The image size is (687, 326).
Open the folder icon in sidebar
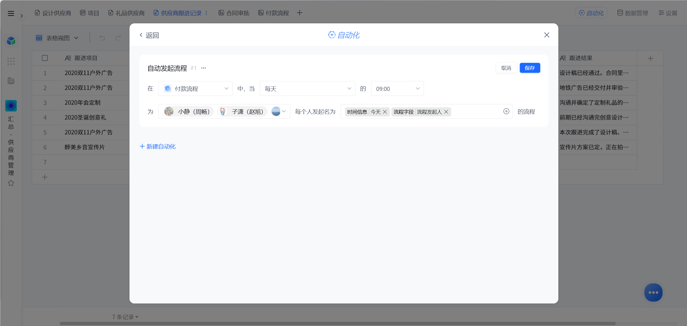coord(11,81)
